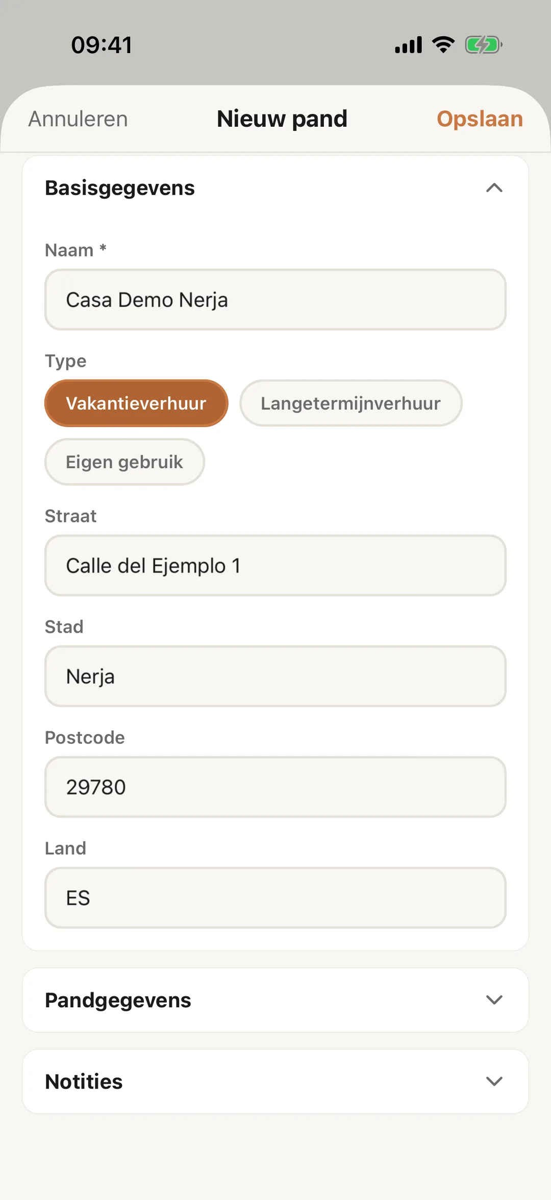Screen dimensions: 551x1200
Task: Edit the Naam field Casa Demo Nerja
Action: point(275,300)
